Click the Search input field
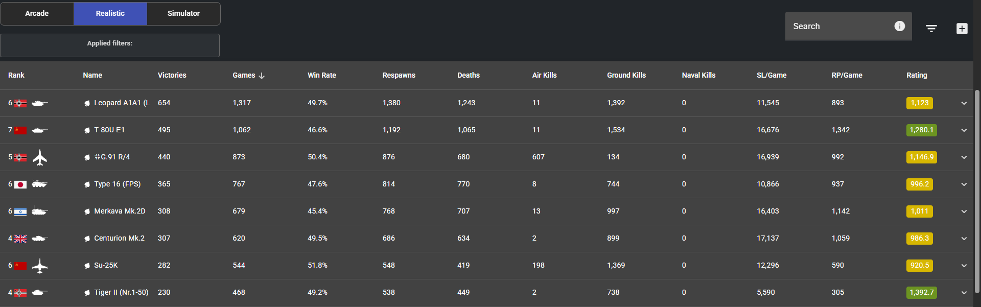981x307 pixels. [x=840, y=26]
